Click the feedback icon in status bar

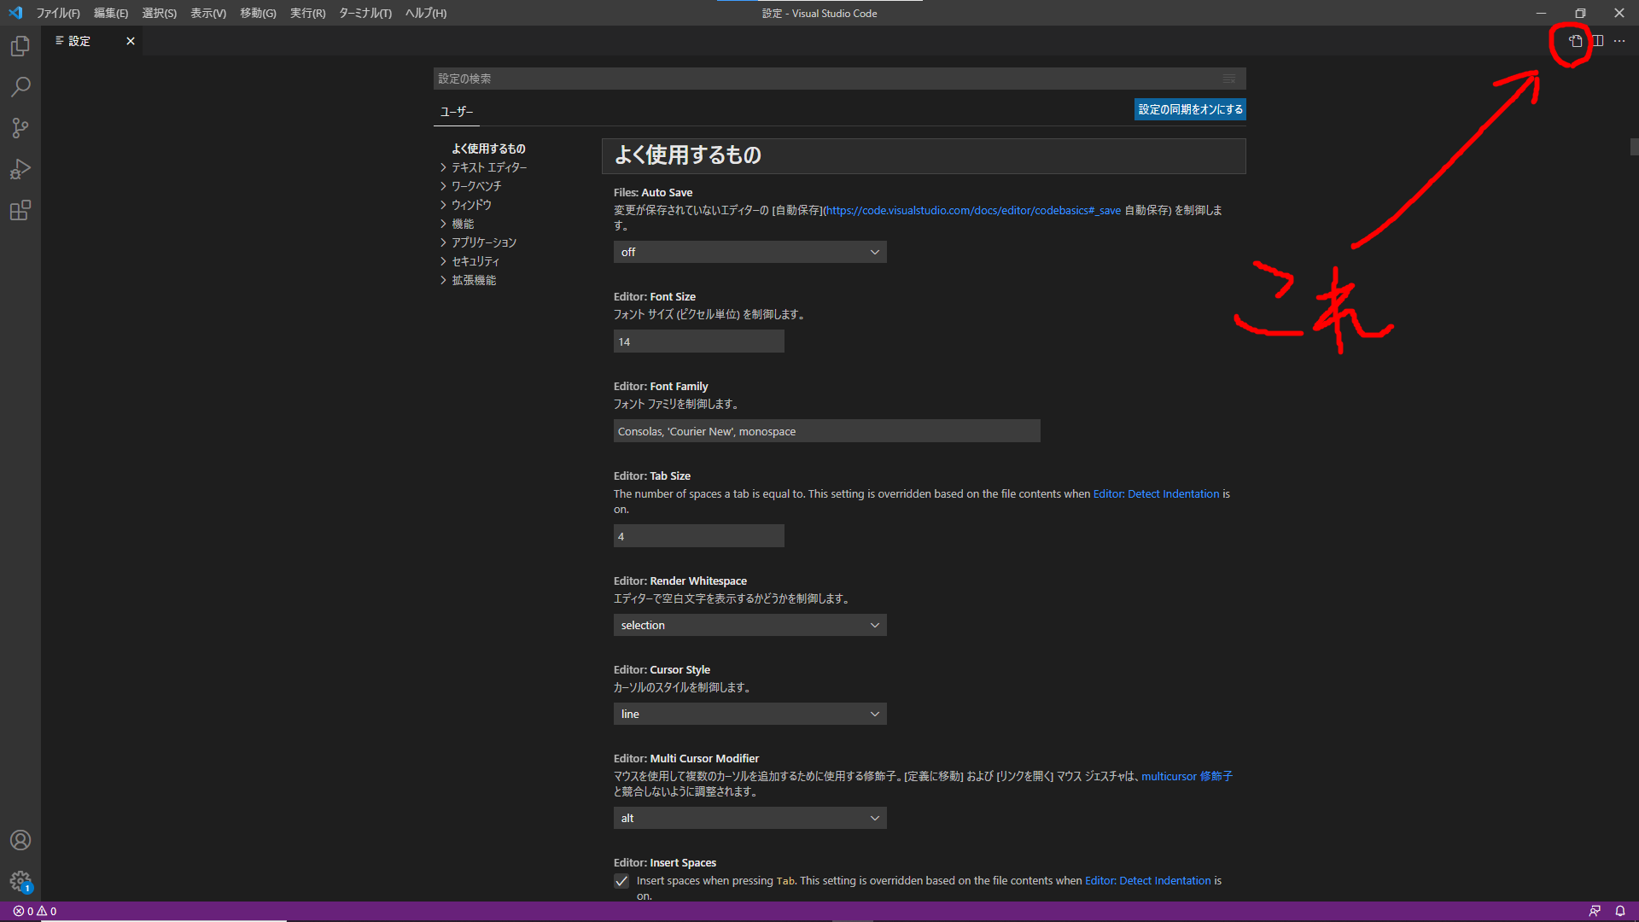pyautogui.click(x=1595, y=911)
